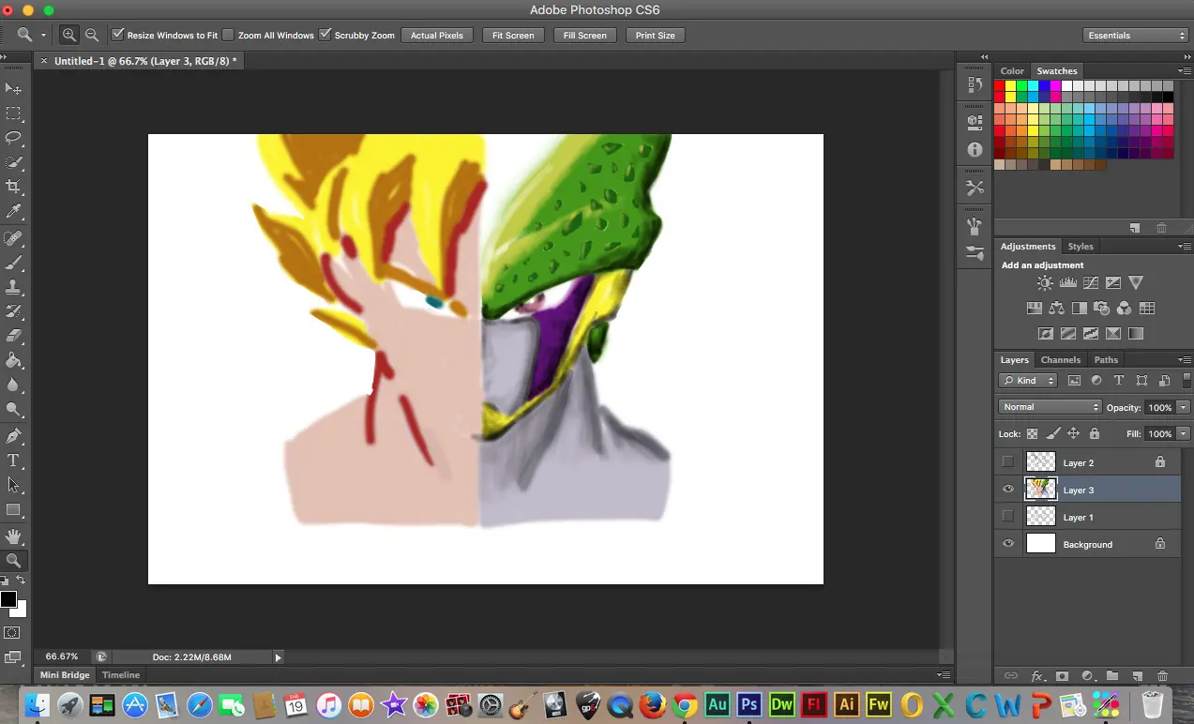Select the Pen tool
This screenshot has width=1194, height=724.
(13, 436)
